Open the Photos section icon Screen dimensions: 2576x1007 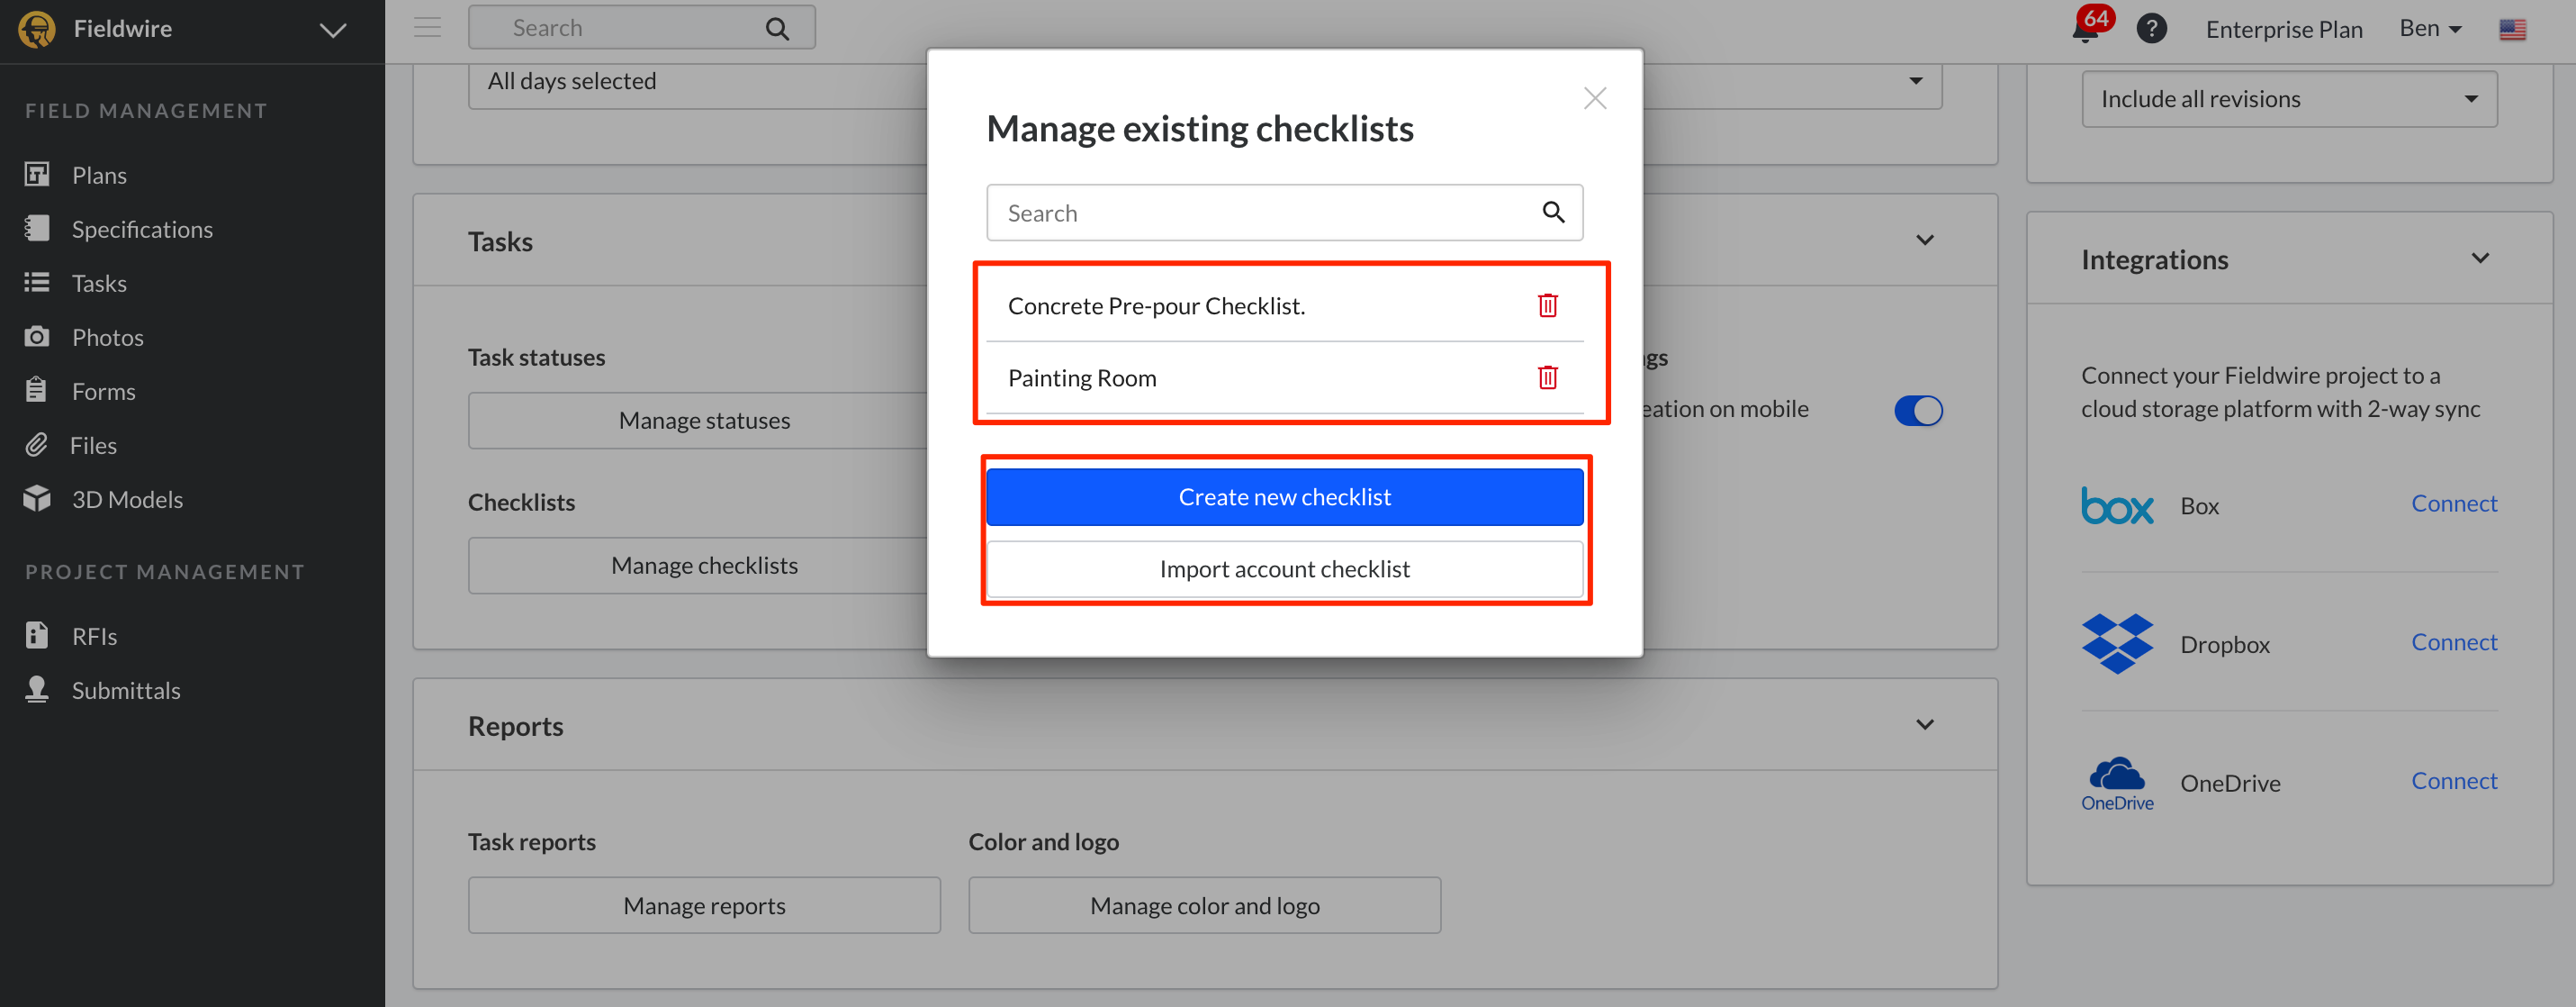click(x=37, y=336)
